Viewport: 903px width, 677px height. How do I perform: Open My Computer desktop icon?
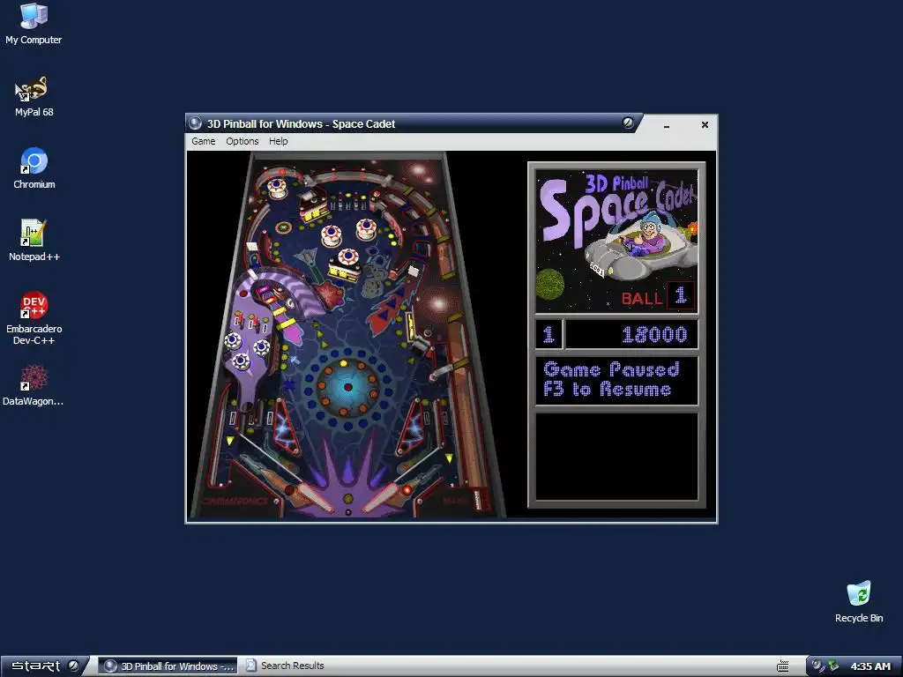pyautogui.click(x=34, y=24)
